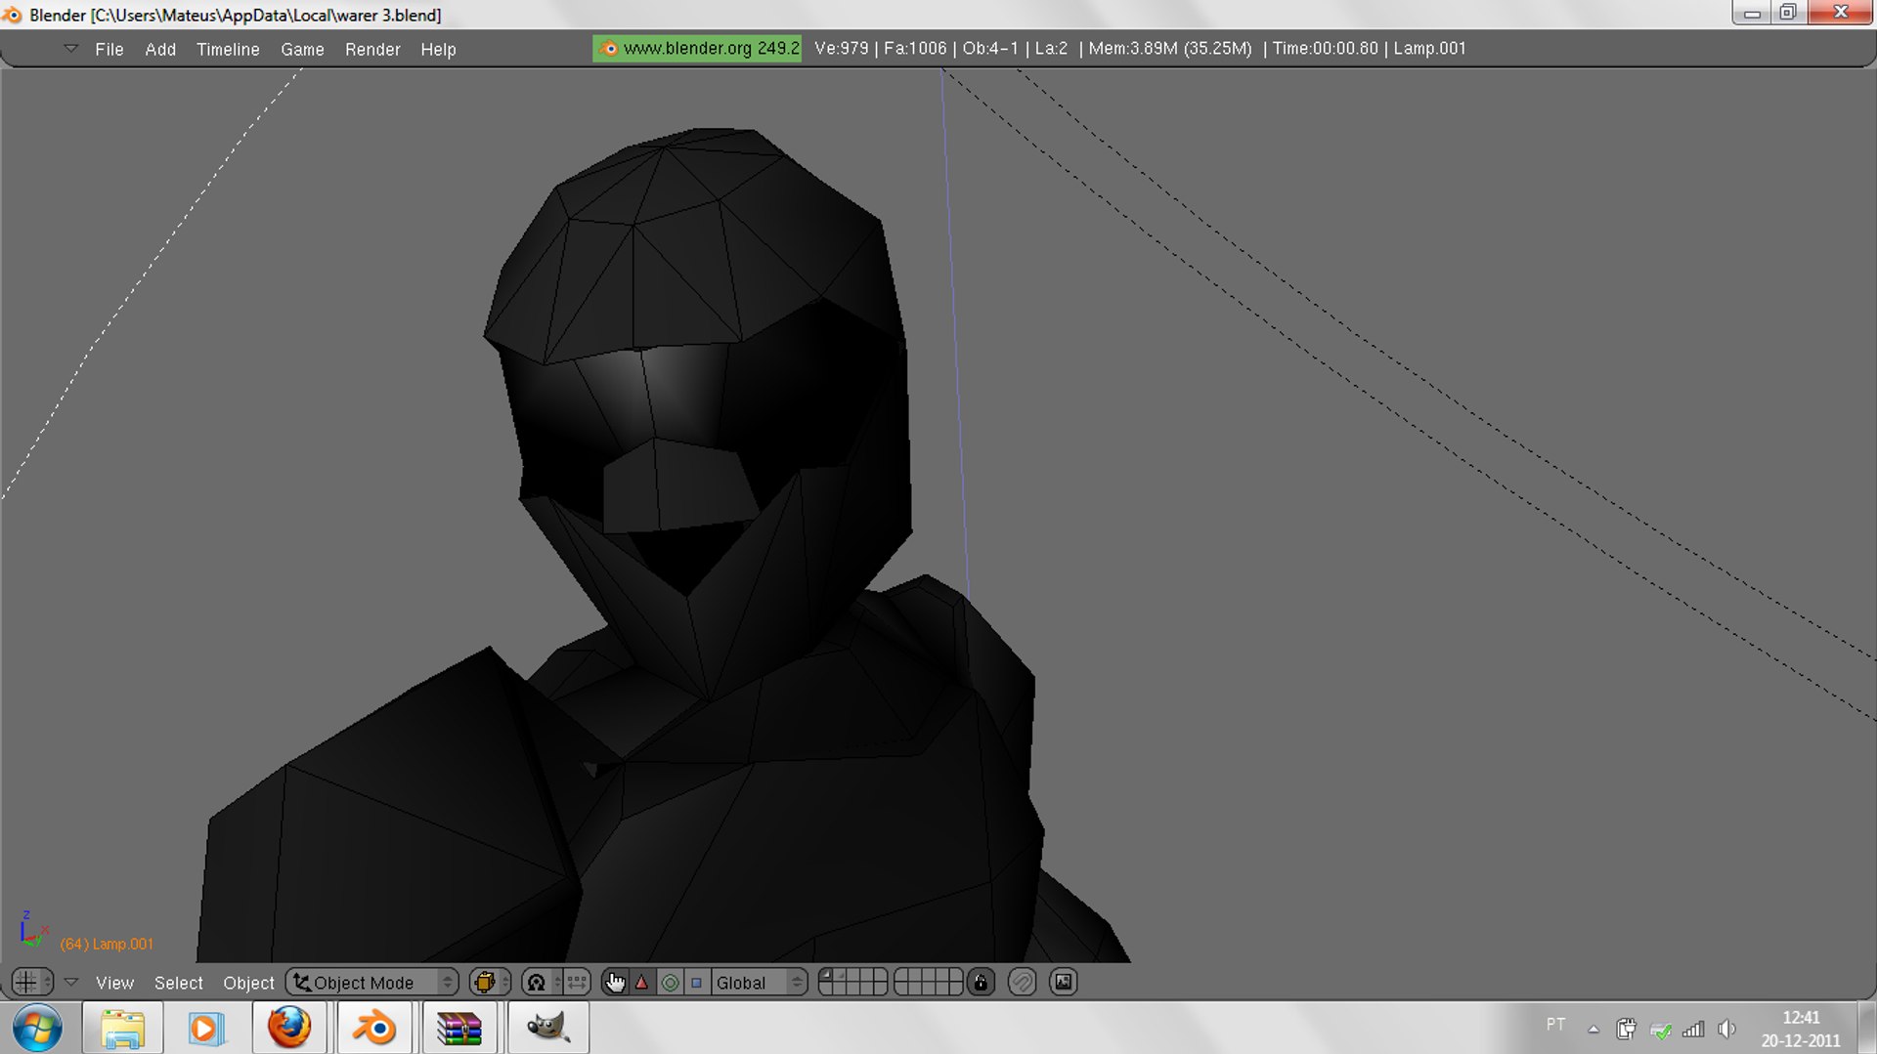The height and width of the screenshot is (1054, 1877).
Task: Click the first layer button in layer grid
Action: coord(826,975)
